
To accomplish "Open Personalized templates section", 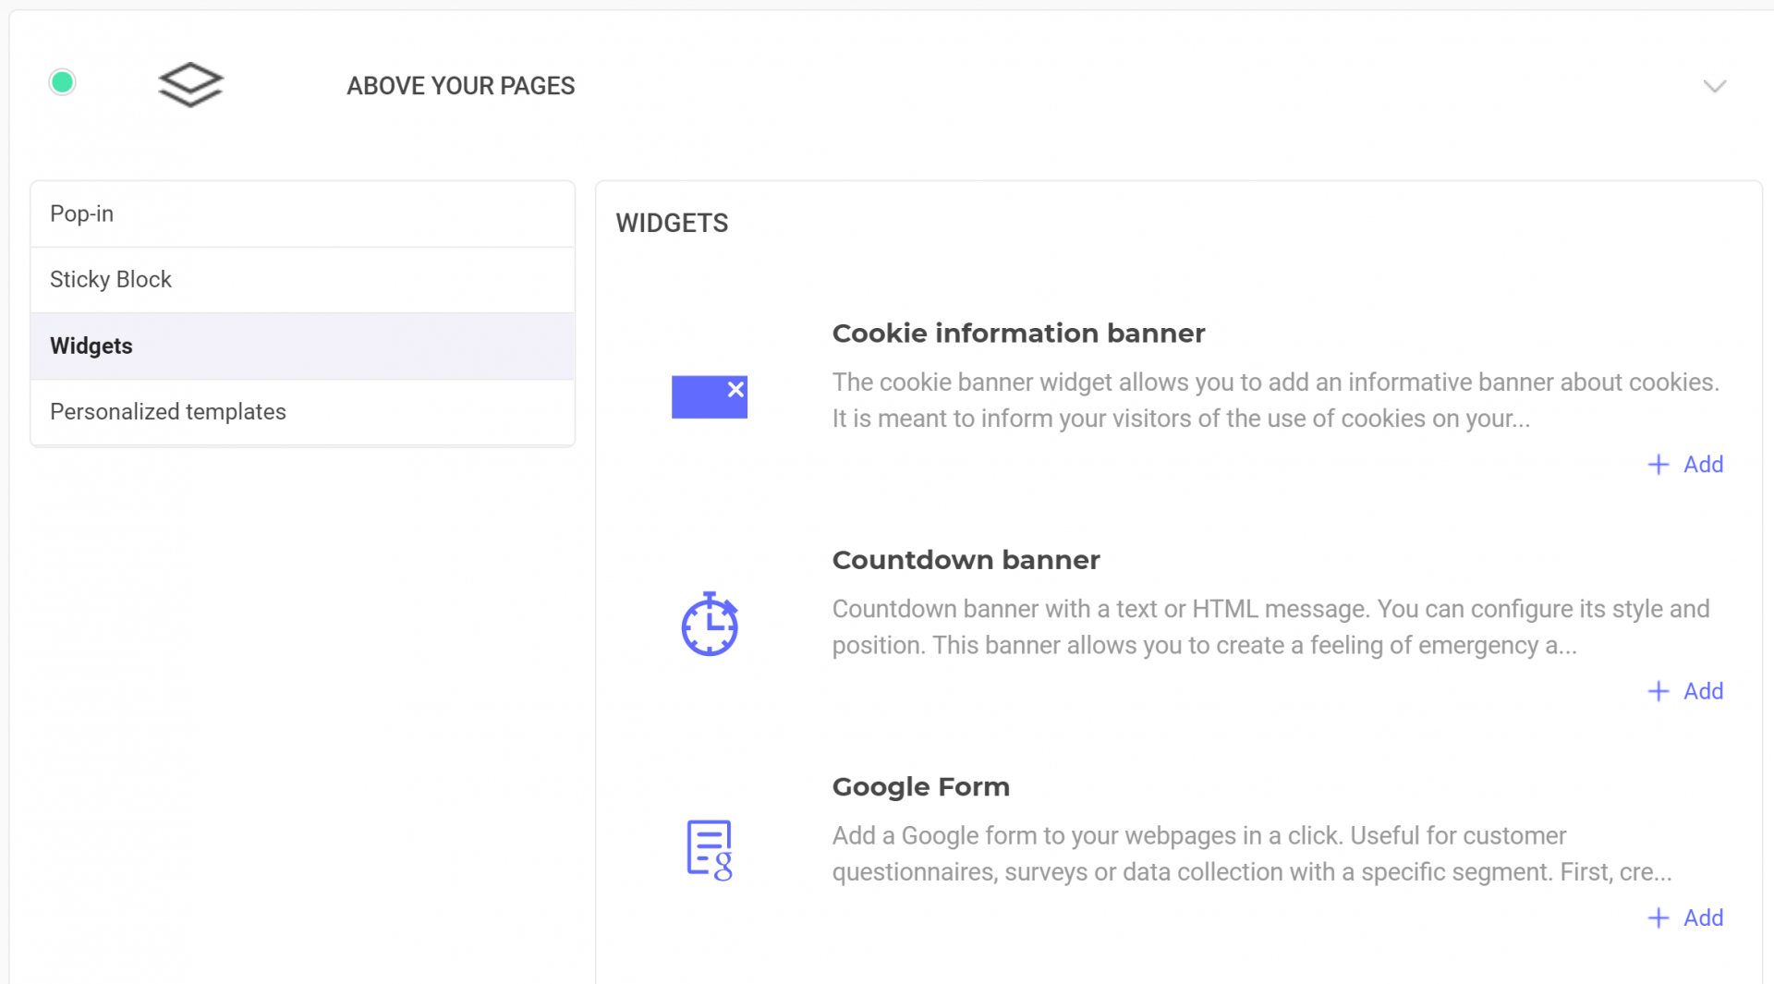I will (302, 412).
